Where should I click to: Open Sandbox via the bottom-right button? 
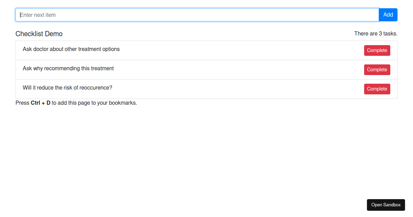[x=386, y=205]
